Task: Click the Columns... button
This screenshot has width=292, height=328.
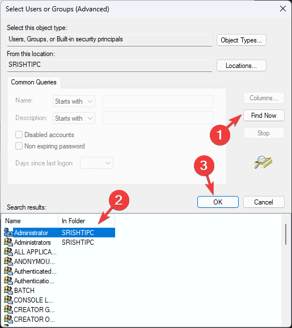Action: click(x=264, y=98)
